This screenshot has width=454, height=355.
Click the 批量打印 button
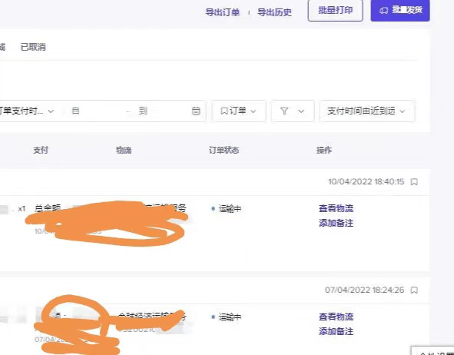pyautogui.click(x=335, y=11)
